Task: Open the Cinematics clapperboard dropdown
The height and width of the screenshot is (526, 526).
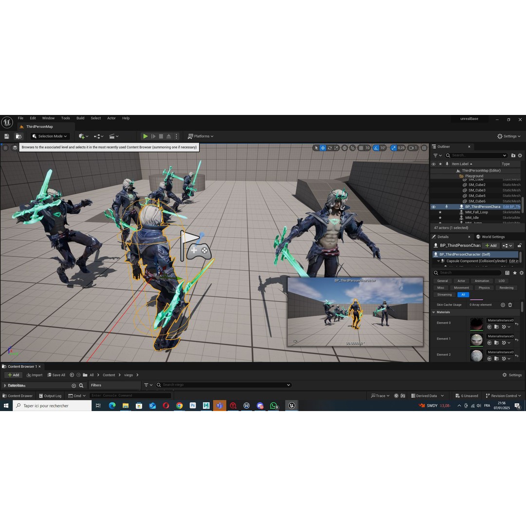Action: click(113, 136)
